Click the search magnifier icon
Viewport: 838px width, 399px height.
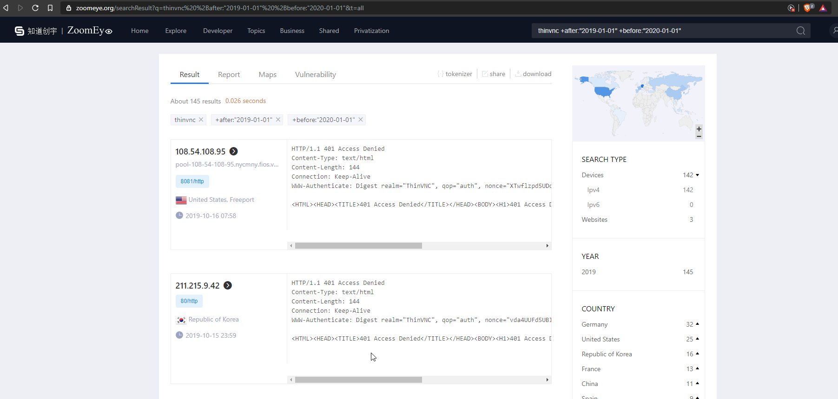800,31
